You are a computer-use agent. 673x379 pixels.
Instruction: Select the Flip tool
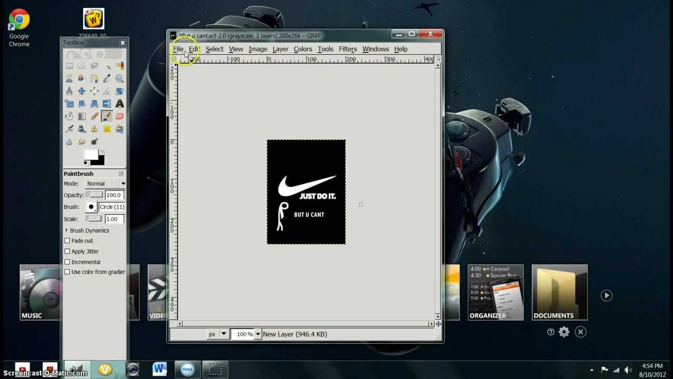(x=107, y=104)
